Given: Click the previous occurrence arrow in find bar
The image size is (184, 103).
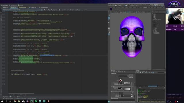Looking at the screenshot, I should click(x=45, y=10).
